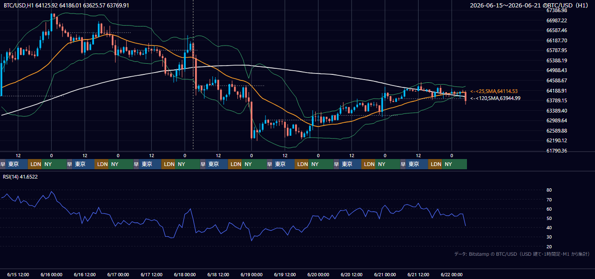Click the 66587.46 price axis label
Screen dimensions: 595x279
(x=557, y=30)
